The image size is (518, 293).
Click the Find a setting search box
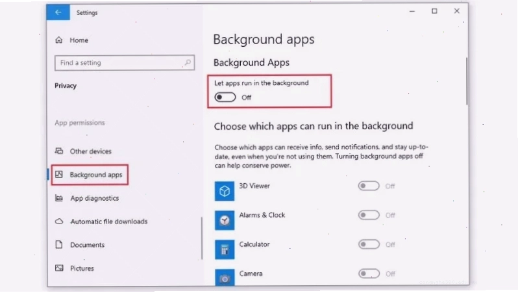click(x=125, y=62)
